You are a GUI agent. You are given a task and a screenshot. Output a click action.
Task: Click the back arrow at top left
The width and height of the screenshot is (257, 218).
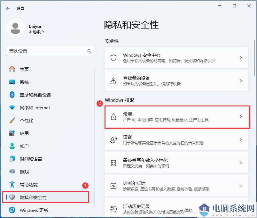pos(8,9)
